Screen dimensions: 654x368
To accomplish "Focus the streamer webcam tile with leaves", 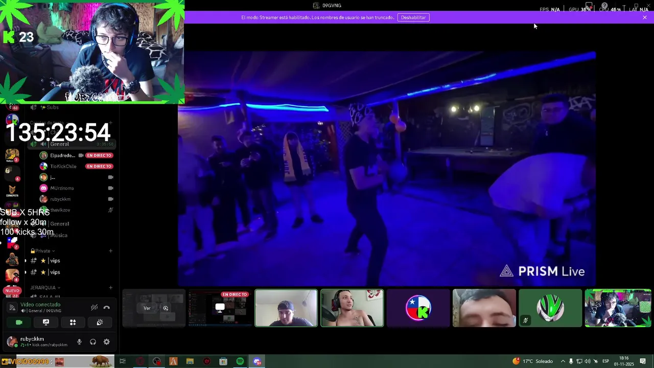I will [x=618, y=308].
